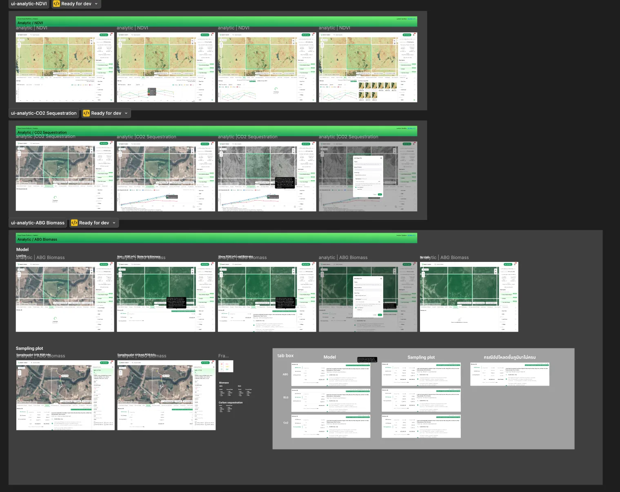Expand the Ready for dev chevron for ui-analytic-ABG Biomass
Viewport: 620px width, 492px height.
coord(114,223)
